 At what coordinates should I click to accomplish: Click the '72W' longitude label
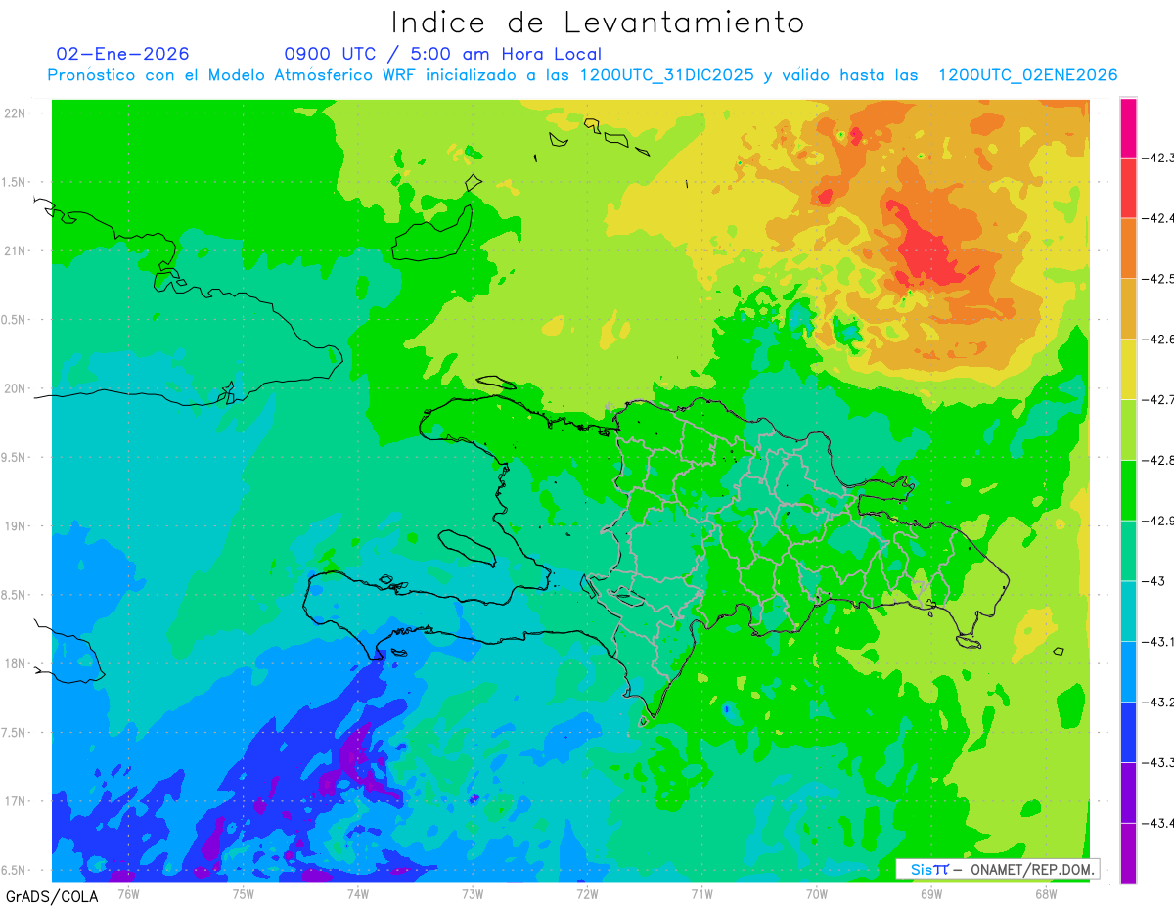(x=587, y=893)
